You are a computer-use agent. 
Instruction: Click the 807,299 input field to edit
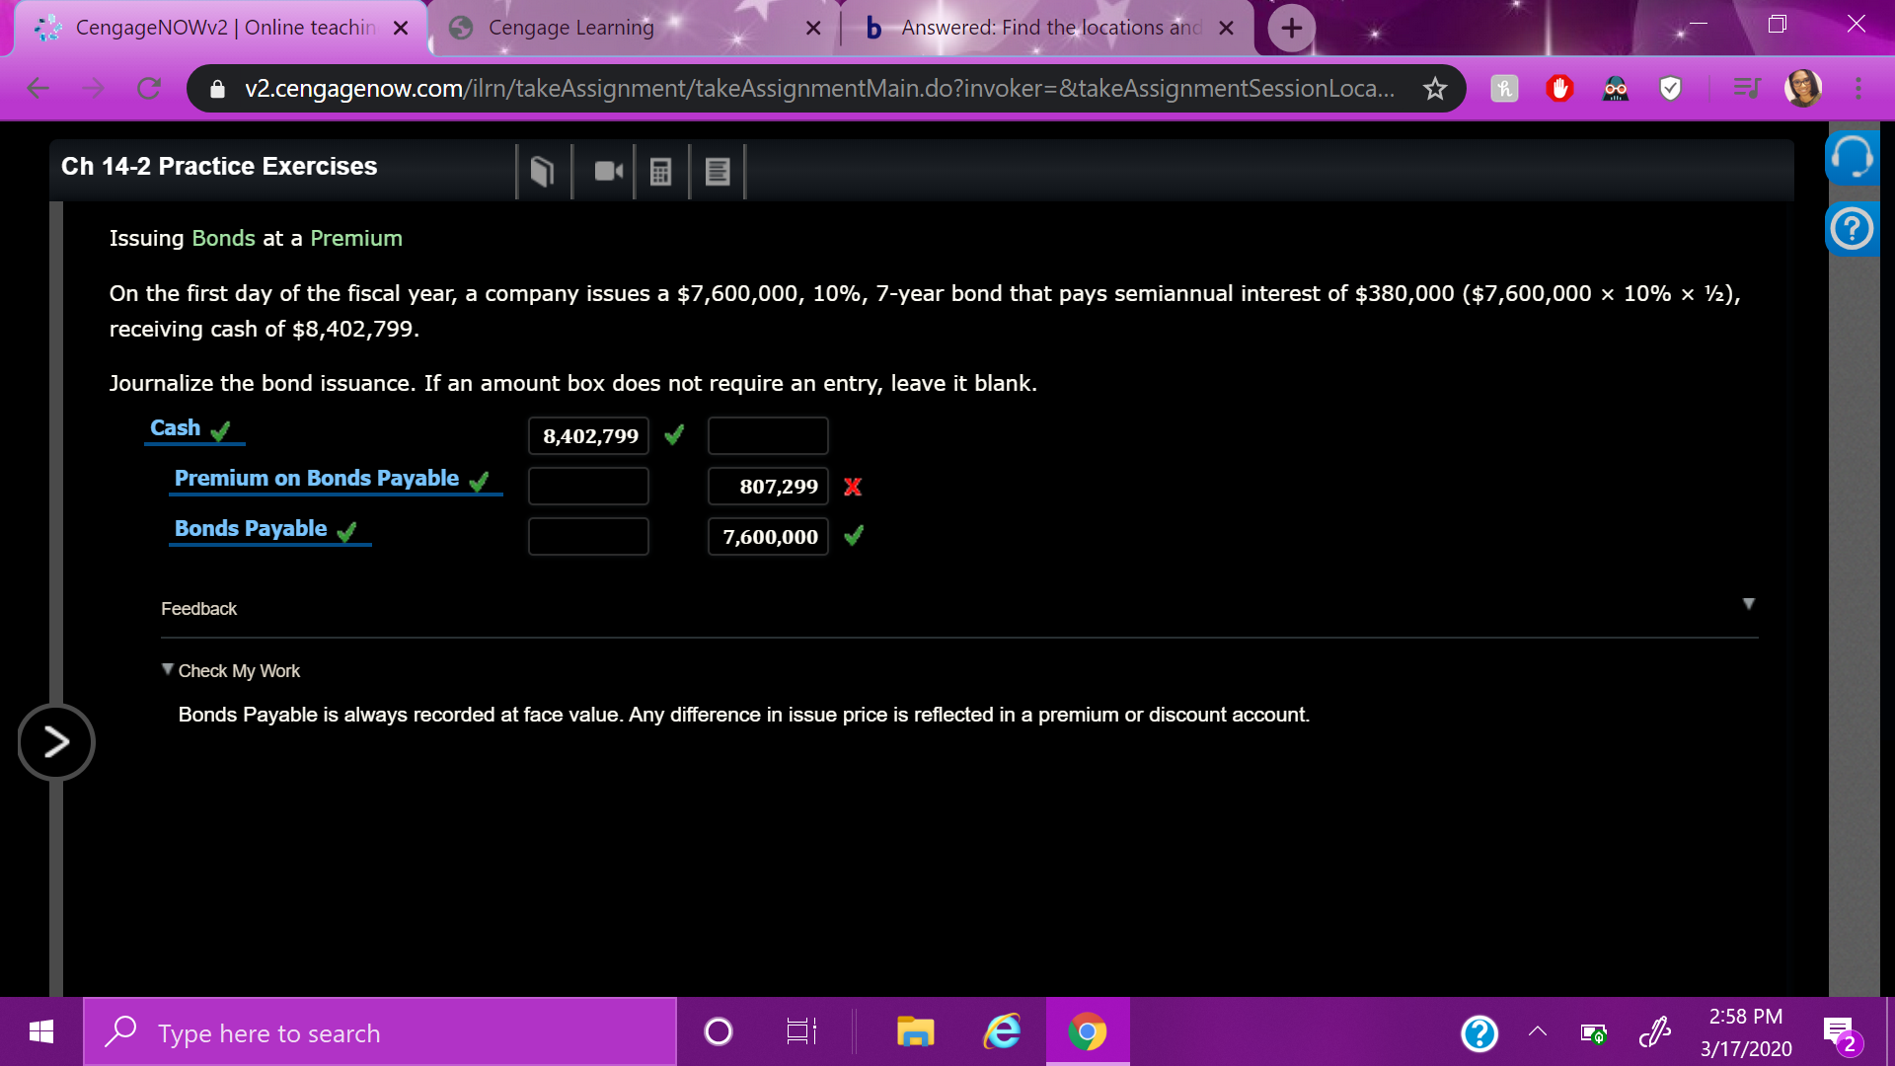click(x=768, y=486)
